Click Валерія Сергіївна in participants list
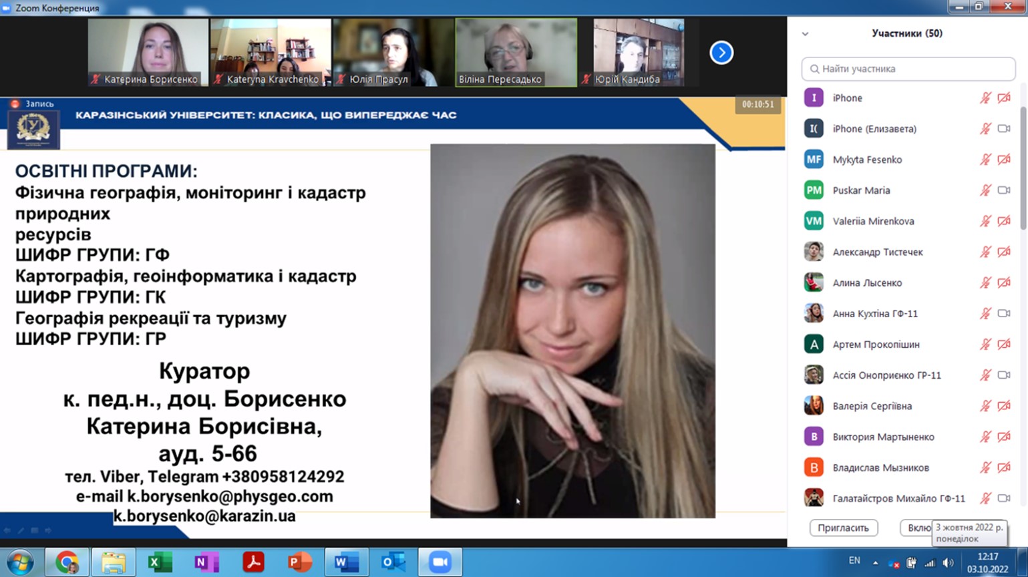Image resolution: width=1028 pixels, height=577 pixels. [x=872, y=406]
